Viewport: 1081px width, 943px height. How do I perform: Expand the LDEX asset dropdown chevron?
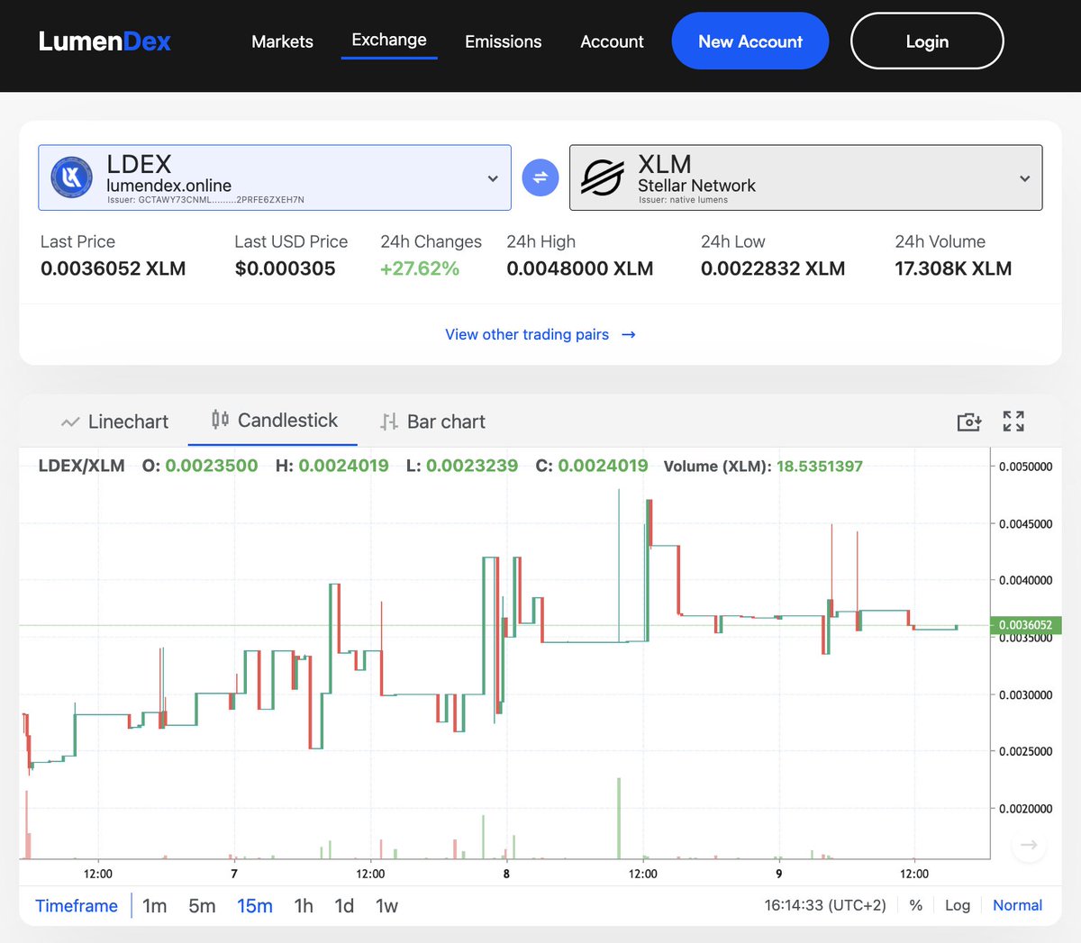click(x=493, y=178)
